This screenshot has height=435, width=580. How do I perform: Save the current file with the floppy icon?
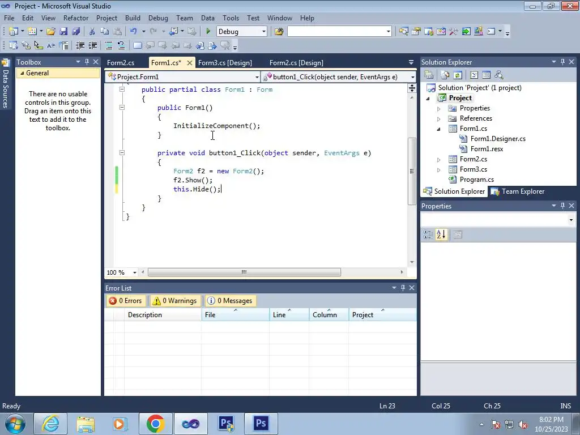63,32
